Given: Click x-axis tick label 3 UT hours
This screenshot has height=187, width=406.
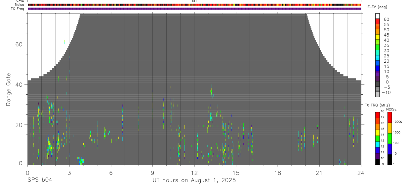Looking at the screenshot, I should [x=69, y=173].
